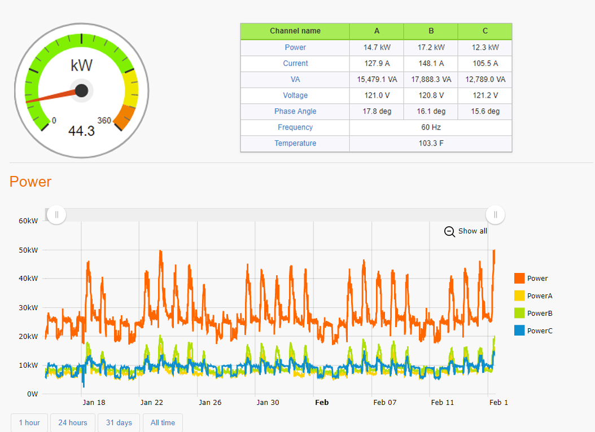
Task: Switch to the 24 hours view
Action: point(72,422)
